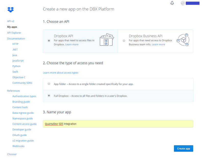204x158 pixels.
Task: Open the notifications bell
Action: click(172, 3)
